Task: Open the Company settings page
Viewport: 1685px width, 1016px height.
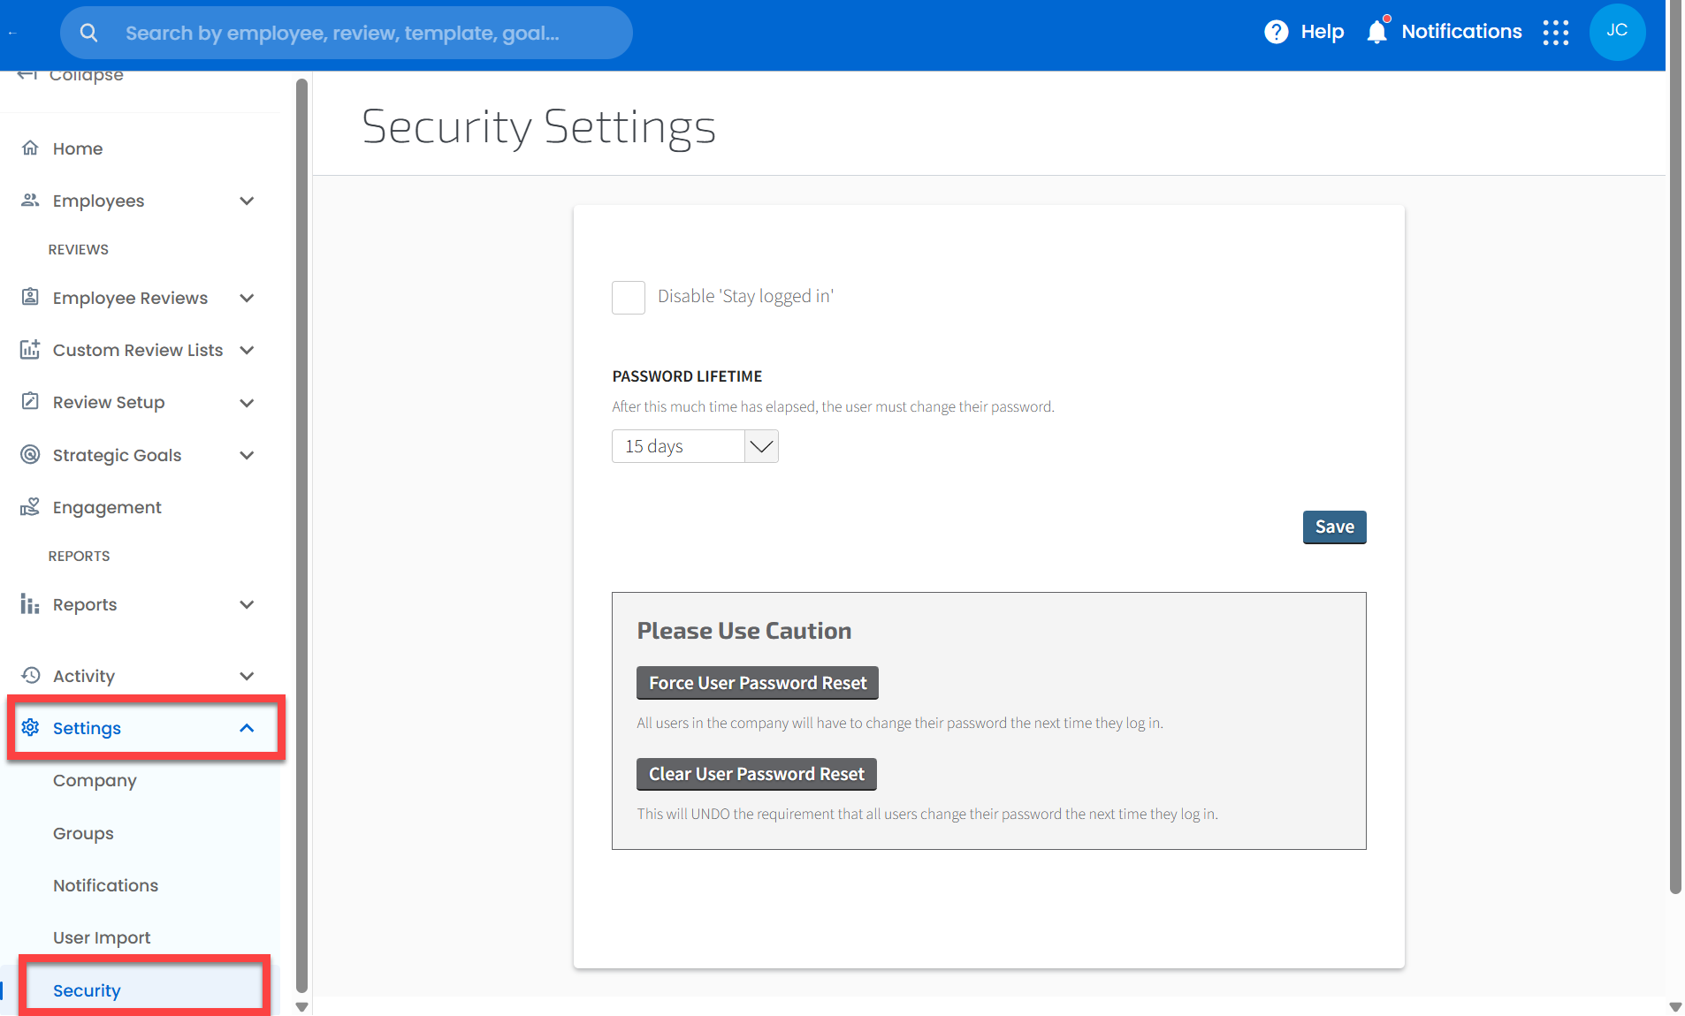Action: pyautogui.click(x=95, y=781)
